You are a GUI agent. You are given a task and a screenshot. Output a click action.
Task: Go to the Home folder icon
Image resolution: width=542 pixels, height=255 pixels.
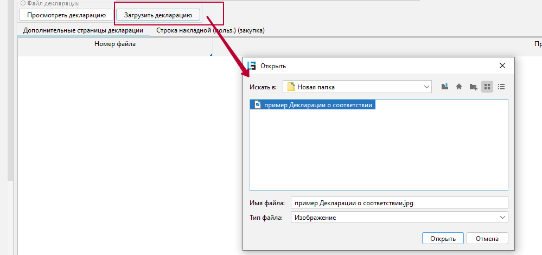click(459, 87)
